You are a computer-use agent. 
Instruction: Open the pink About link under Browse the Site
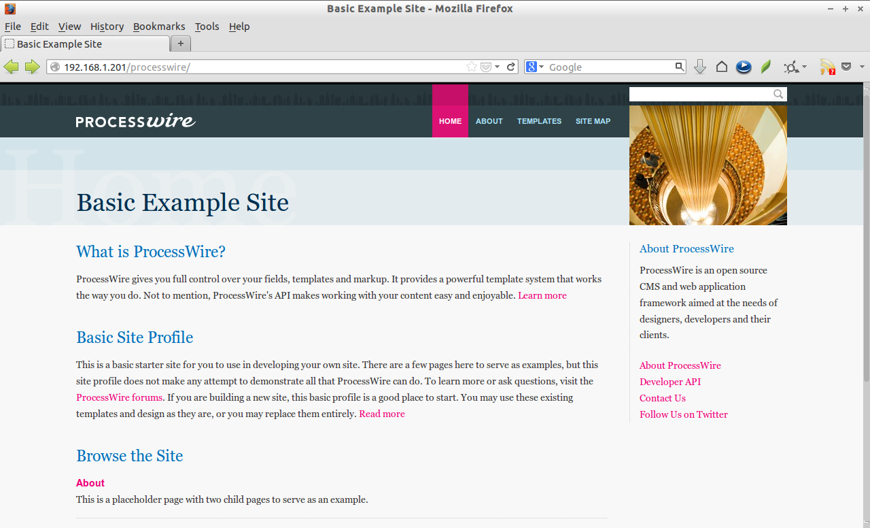point(90,483)
